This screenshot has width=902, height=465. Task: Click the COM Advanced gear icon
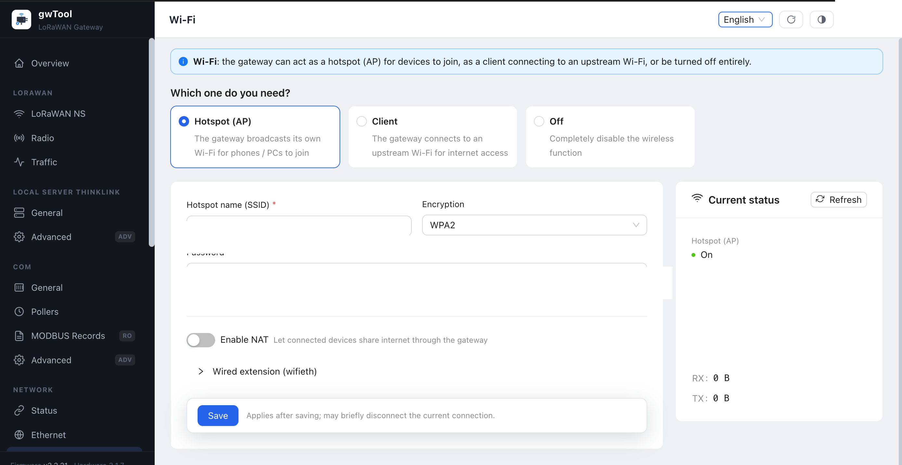click(x=19, y=360)
